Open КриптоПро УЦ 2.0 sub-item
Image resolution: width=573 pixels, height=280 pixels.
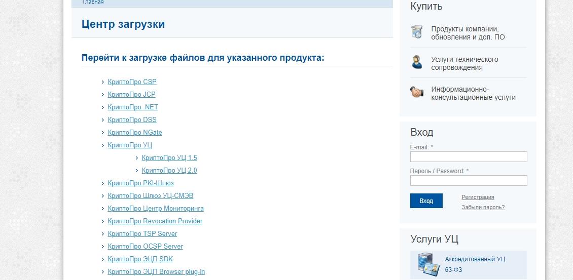[x=169, y=171]
